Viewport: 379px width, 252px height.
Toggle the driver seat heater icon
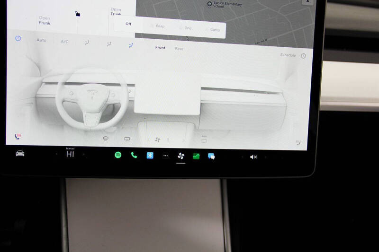pyautogui.click(x=18, y=137)
